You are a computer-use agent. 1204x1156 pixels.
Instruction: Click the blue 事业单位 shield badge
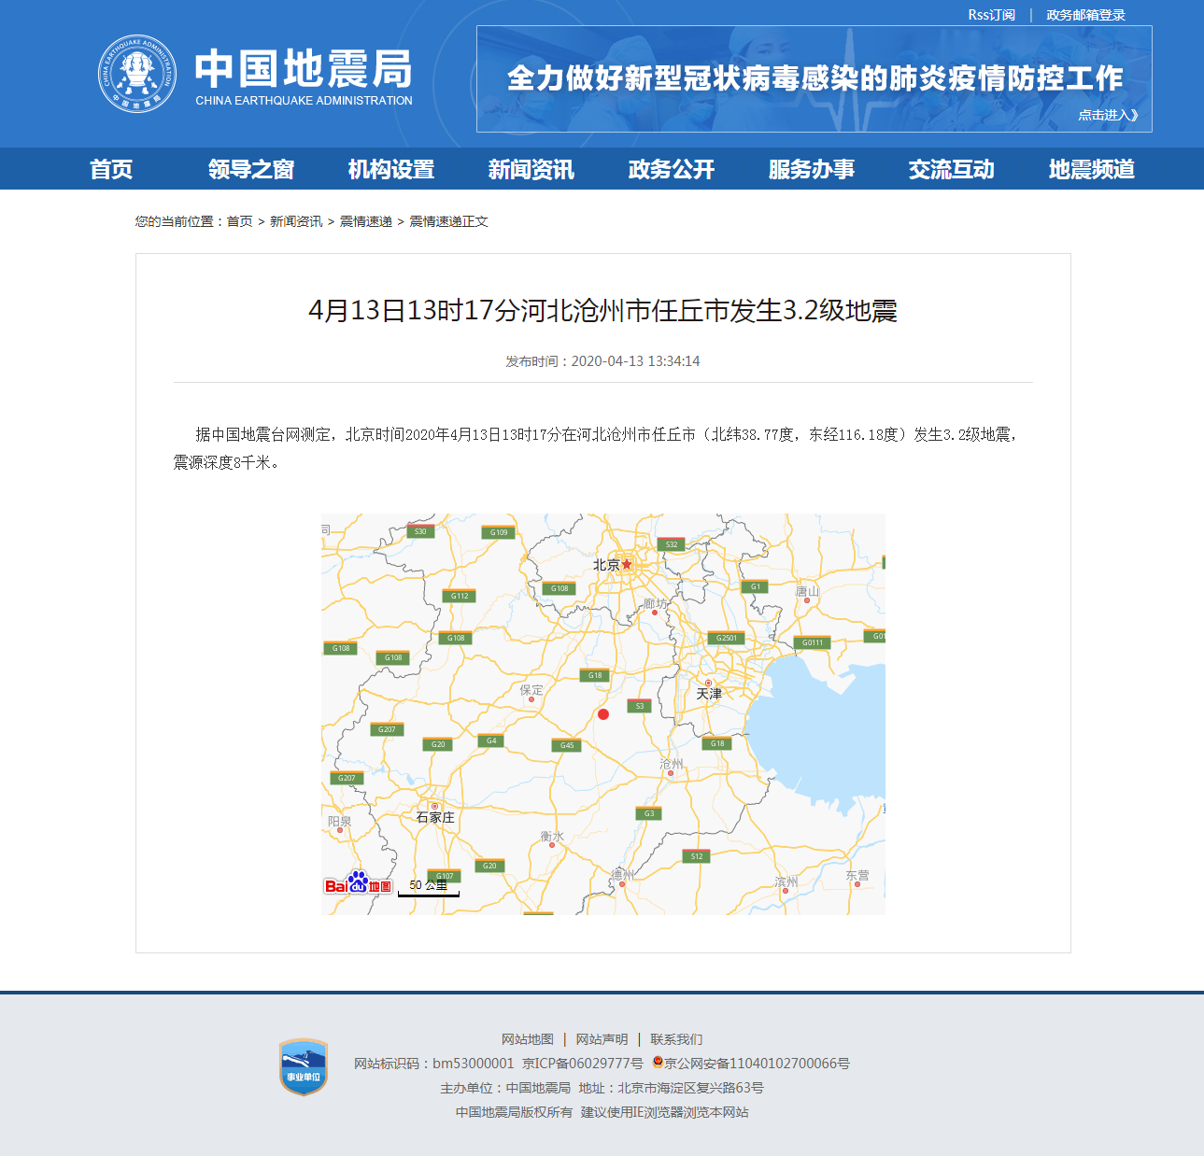[304, 1067]
